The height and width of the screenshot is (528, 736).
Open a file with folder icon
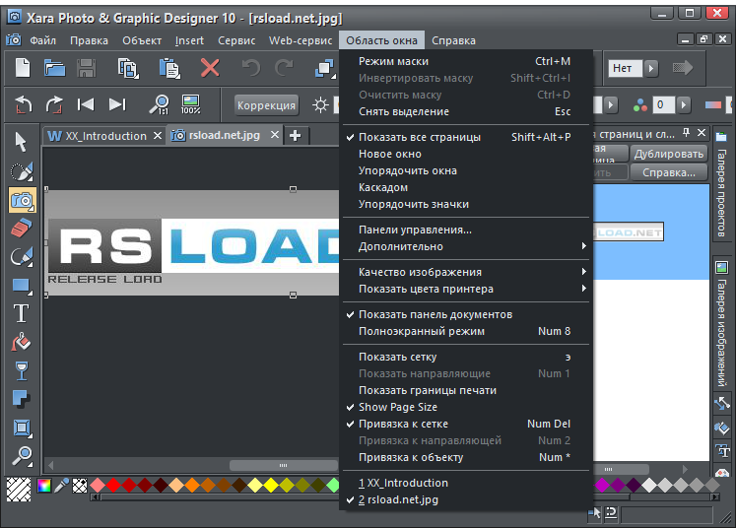click(54, 68)
